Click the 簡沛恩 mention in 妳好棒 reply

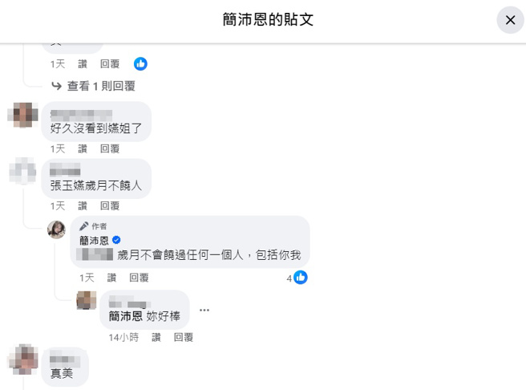[x=125, y=316]
